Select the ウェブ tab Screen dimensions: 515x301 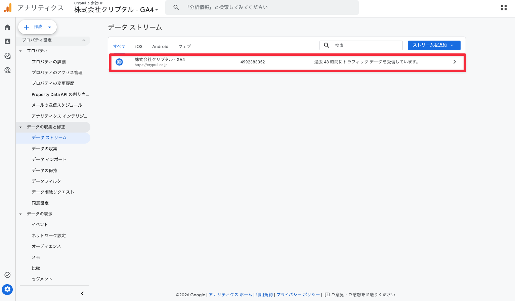click(184, 47)
